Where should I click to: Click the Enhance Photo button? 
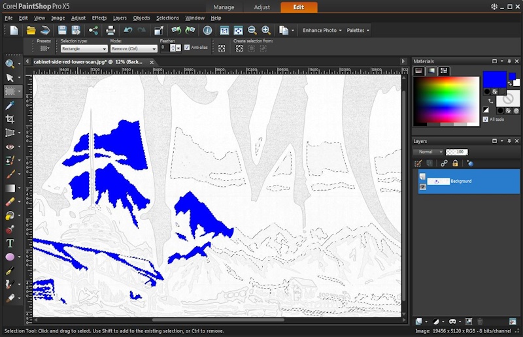(x=320, y=30)
